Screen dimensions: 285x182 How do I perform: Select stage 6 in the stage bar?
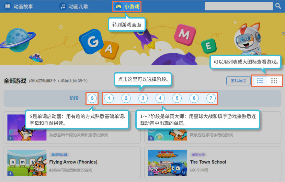tap(194, 99)
